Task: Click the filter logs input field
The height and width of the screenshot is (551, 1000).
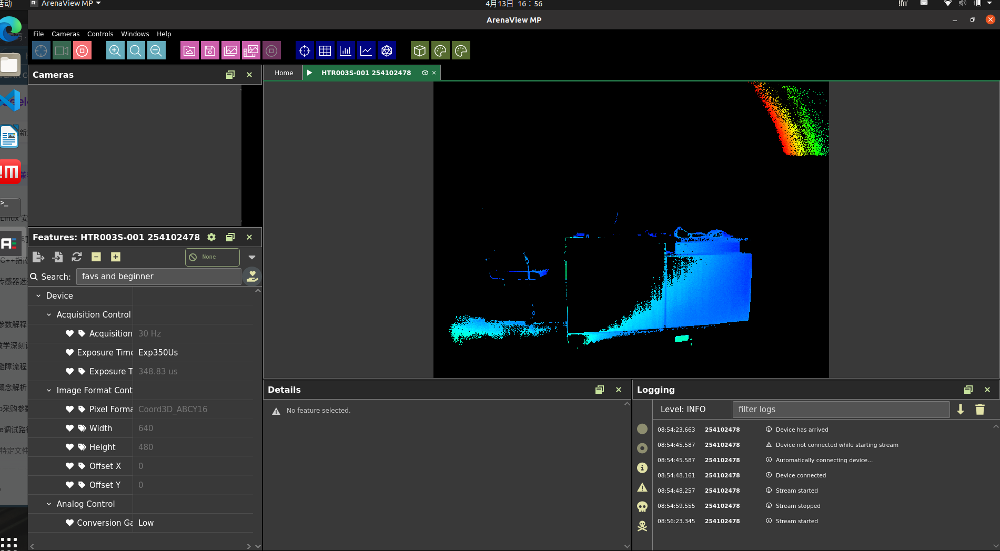Action: point(841,409)
